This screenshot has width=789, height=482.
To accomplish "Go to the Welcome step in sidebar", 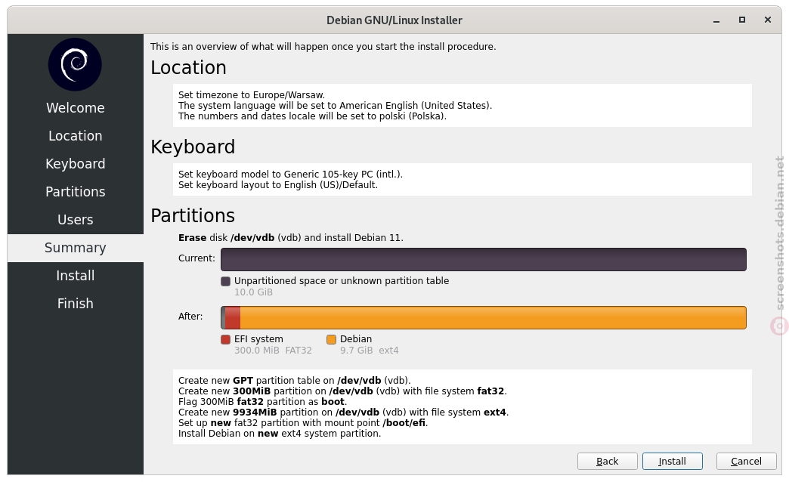I will click(76, 108).
